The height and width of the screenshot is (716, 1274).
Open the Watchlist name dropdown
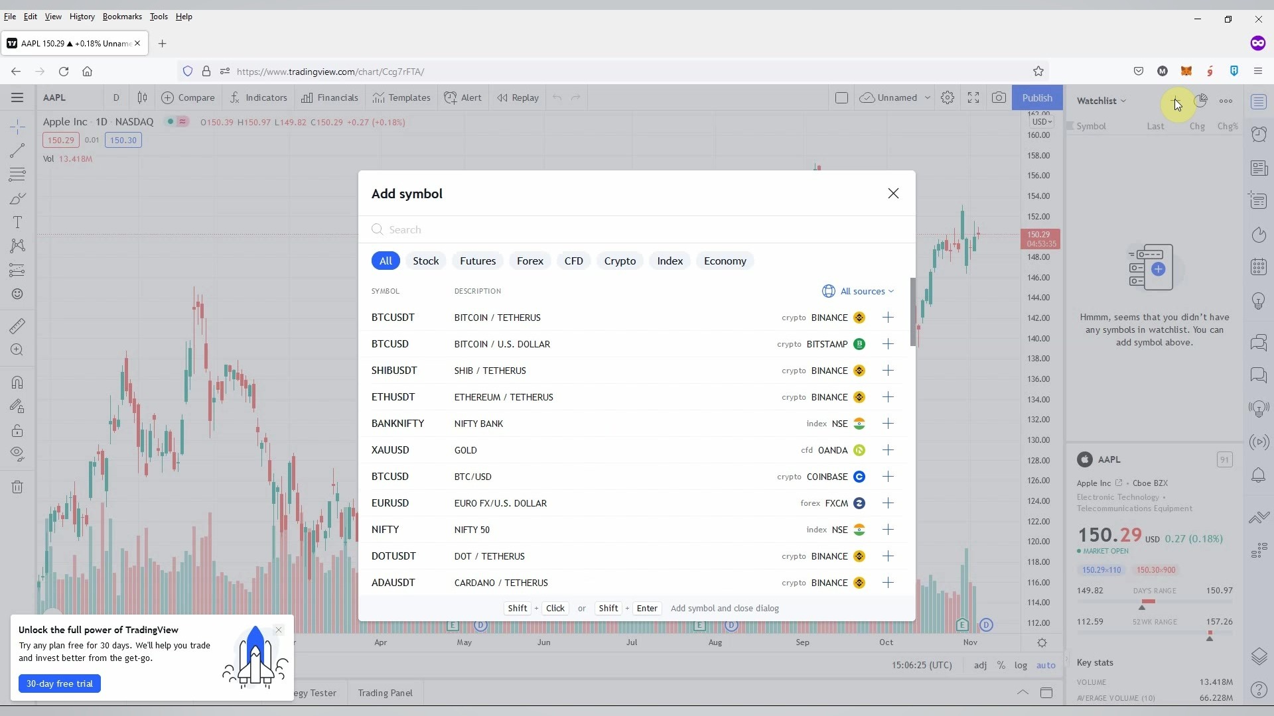1101,101
